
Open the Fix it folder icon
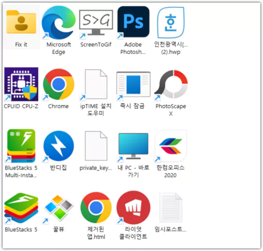21,22
